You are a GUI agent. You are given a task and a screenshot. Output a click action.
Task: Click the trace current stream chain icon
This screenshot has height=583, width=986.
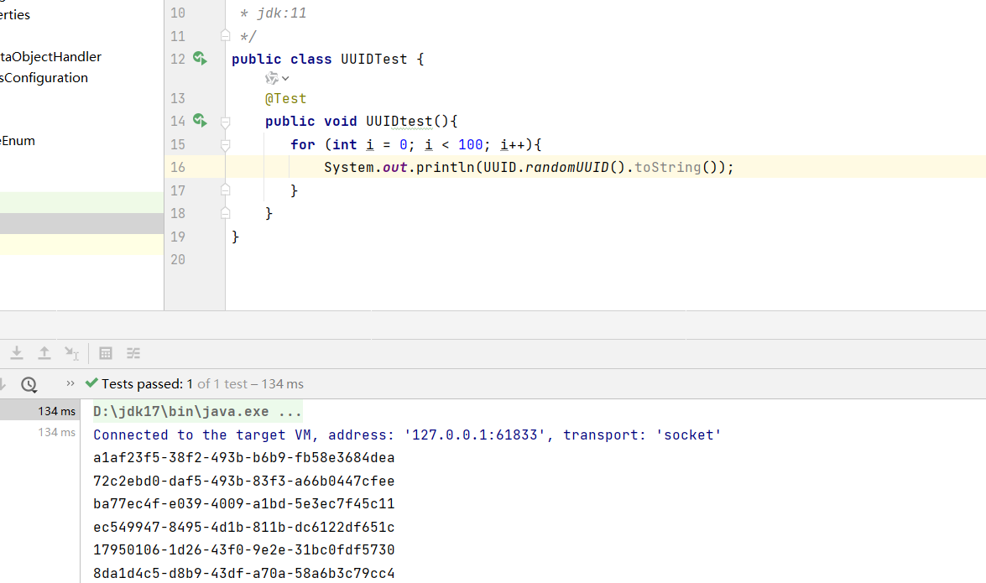click(x=133, y=353)
